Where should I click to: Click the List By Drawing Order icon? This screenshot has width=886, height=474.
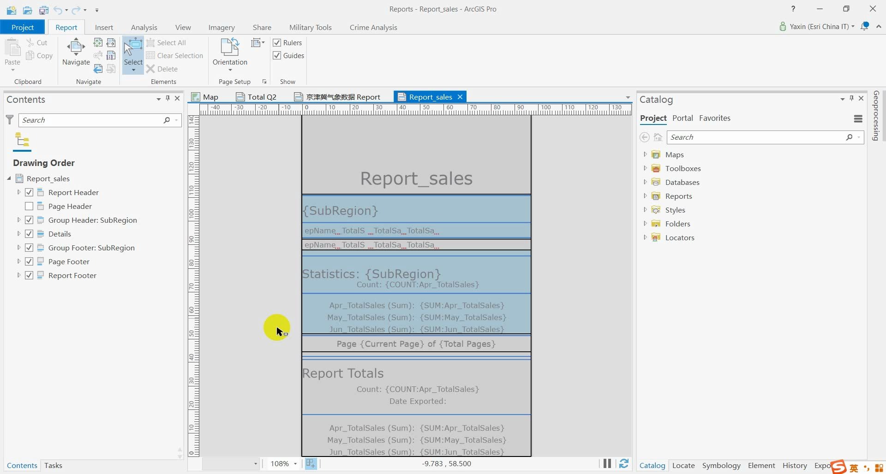(22, 140)
